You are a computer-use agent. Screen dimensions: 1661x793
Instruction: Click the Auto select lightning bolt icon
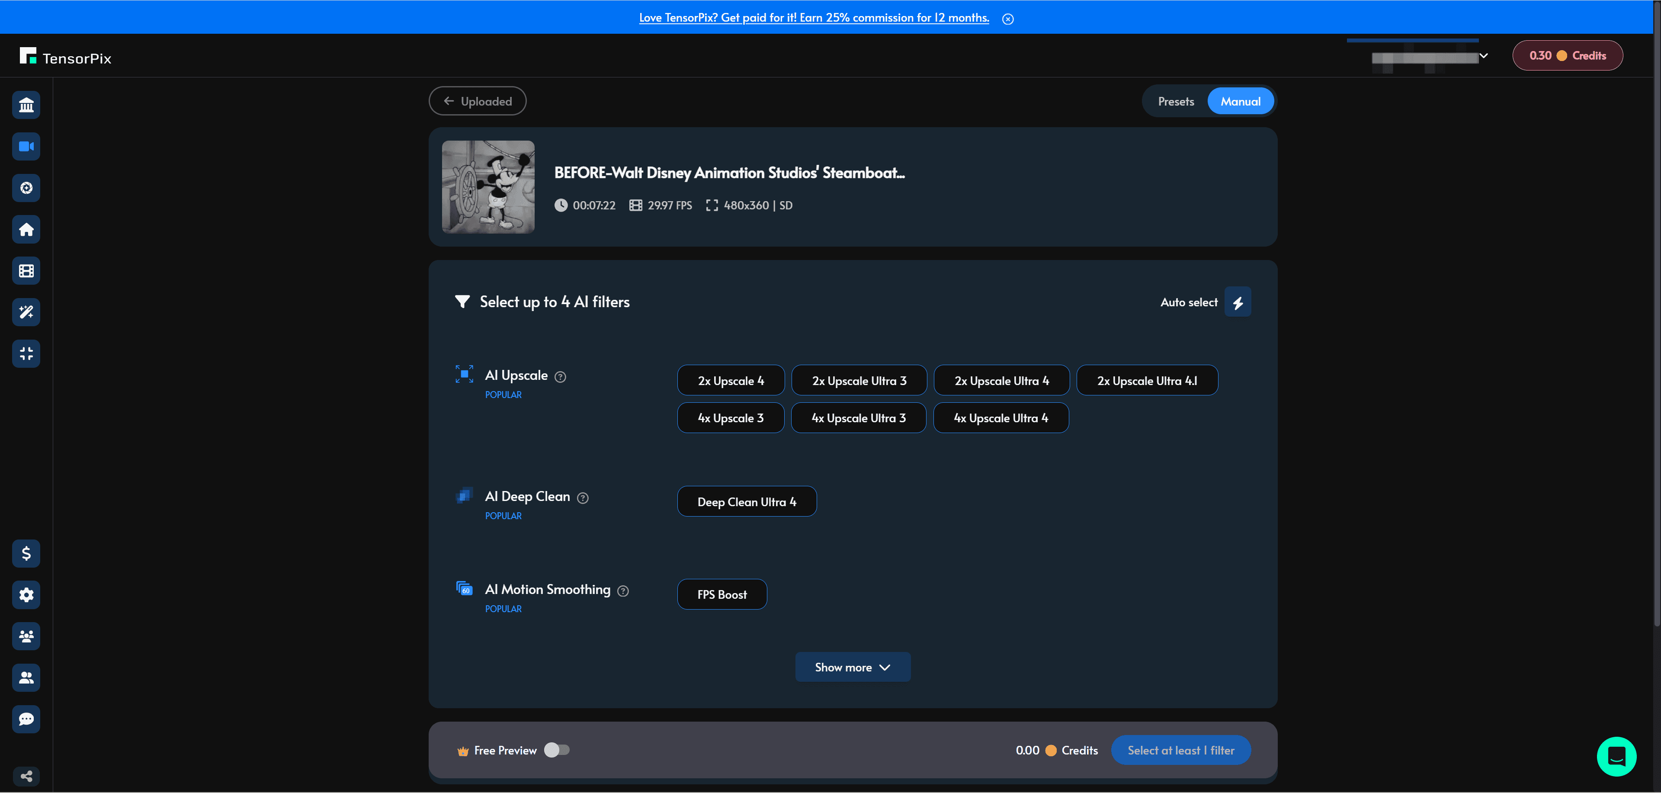tap(1238, 302)
